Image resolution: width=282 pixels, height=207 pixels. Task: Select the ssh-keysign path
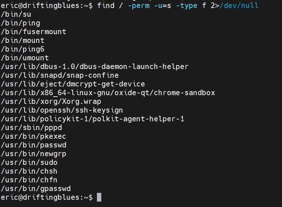click(62, 110)
